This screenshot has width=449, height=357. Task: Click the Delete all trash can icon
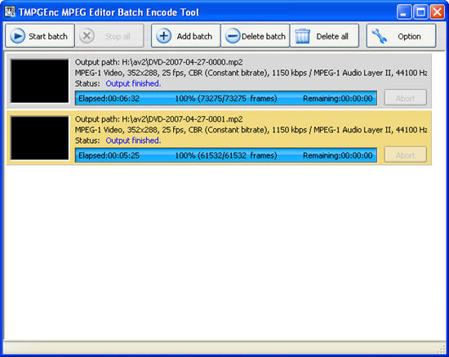(x=303, y=36)
